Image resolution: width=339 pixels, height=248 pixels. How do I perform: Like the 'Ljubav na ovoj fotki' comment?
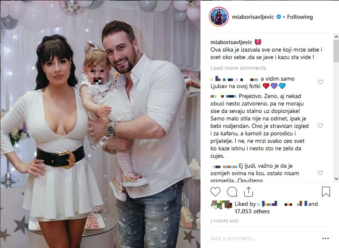(320, 82)
